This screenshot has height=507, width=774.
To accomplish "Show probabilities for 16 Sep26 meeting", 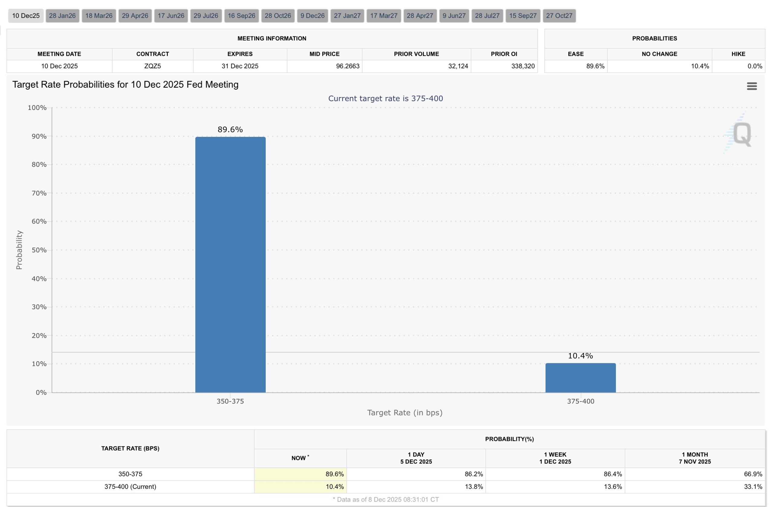I will pyautogui.click(x=241, y=15).
